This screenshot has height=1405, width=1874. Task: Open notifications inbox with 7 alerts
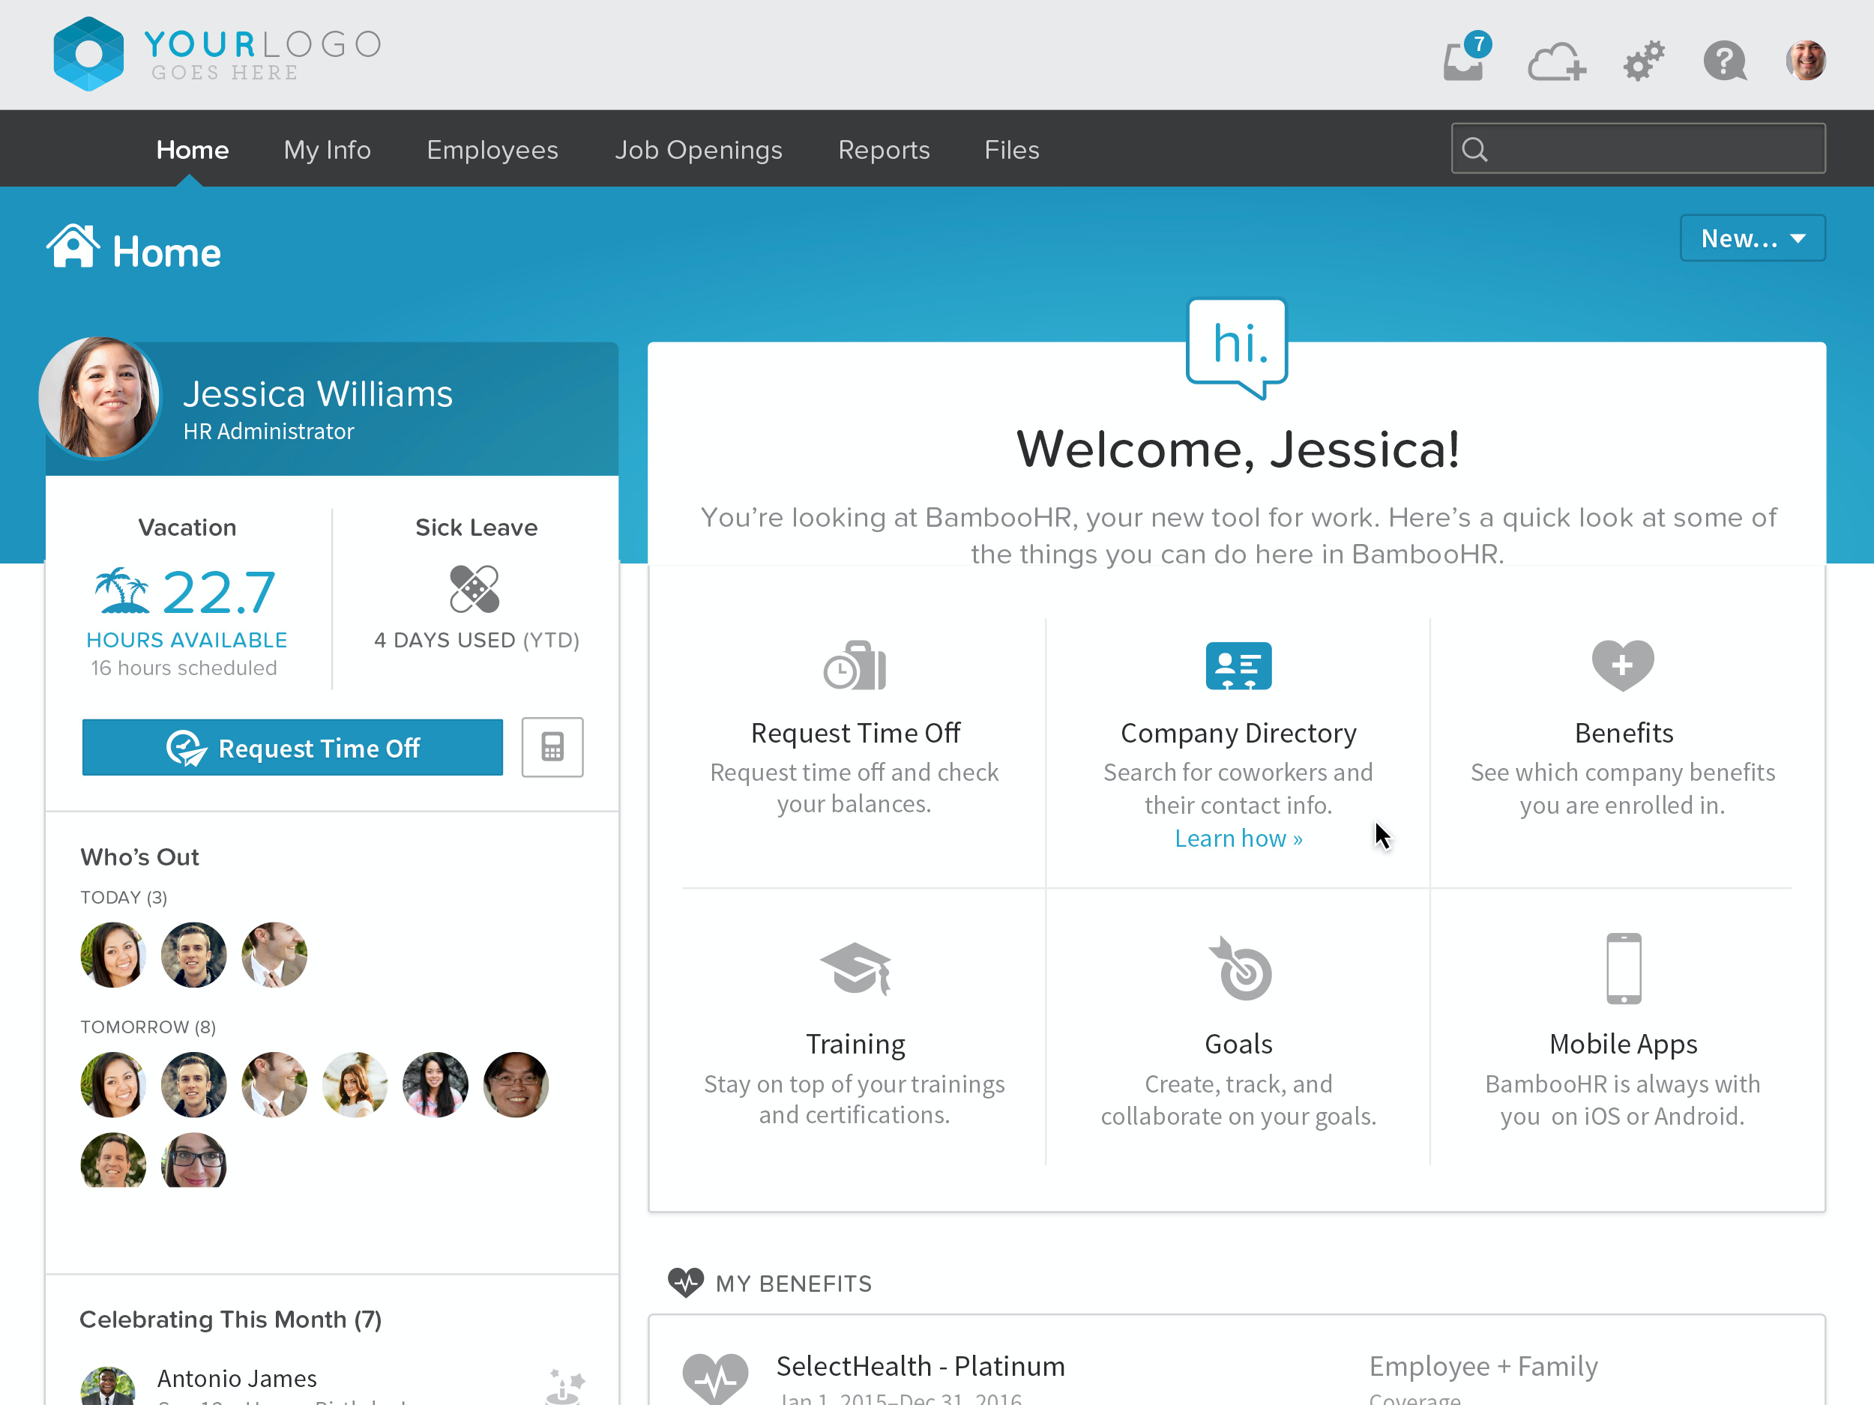(x=1465, y=59)
